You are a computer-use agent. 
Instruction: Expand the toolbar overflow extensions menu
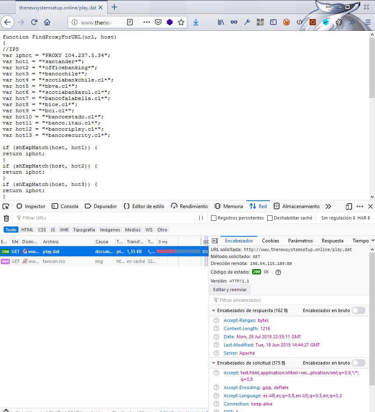click(x=352, y=23)
